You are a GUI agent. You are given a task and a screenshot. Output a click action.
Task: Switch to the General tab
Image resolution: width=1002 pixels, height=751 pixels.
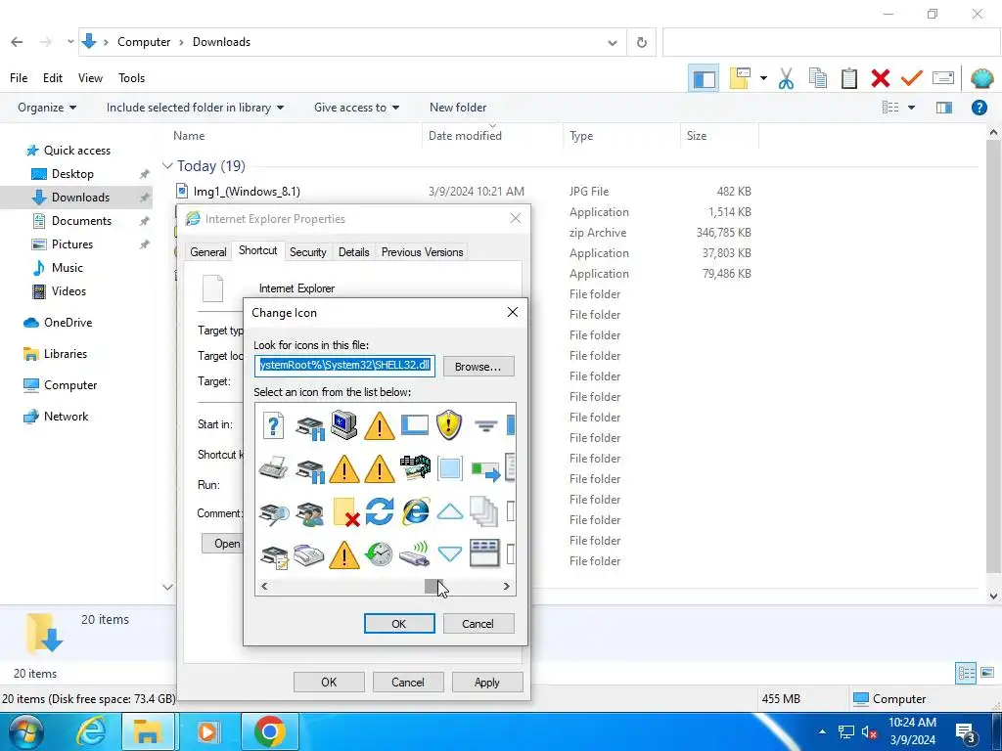pos(208,251)
